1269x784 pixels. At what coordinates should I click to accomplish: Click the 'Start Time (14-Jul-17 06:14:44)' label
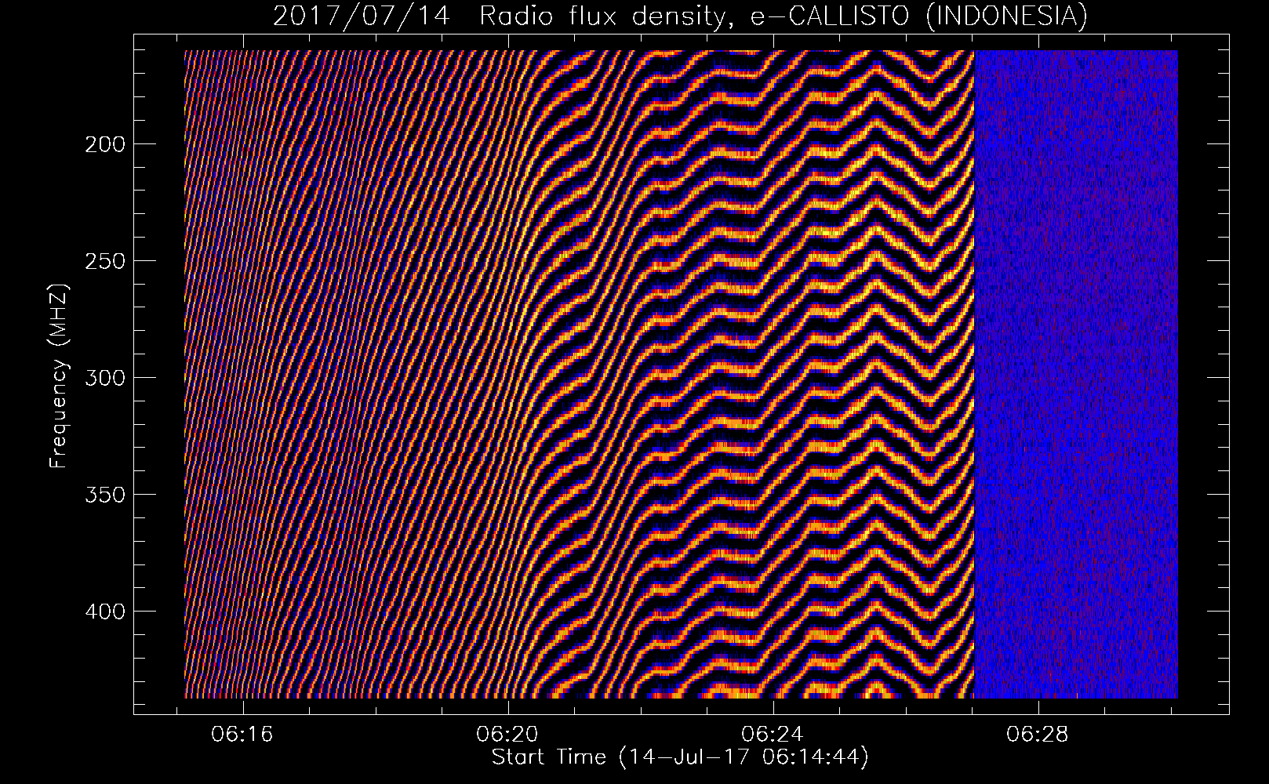click(681, 757)
